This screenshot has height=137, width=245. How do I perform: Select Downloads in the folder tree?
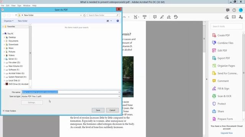click(x=13, y=45)
